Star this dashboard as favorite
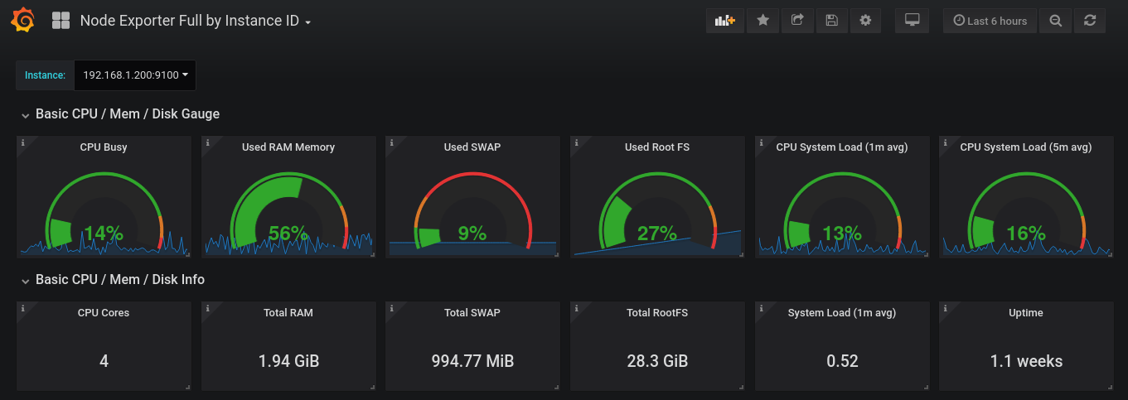 (x=762, y=21)
